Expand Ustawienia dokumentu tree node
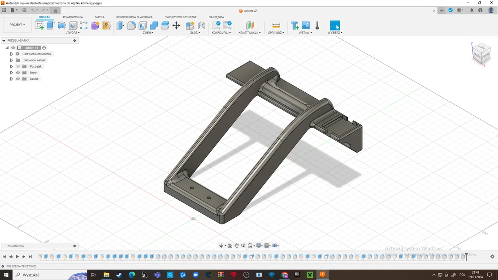This screenshot has height=280, width=498. pyautogui.click(x=12, y=54)
